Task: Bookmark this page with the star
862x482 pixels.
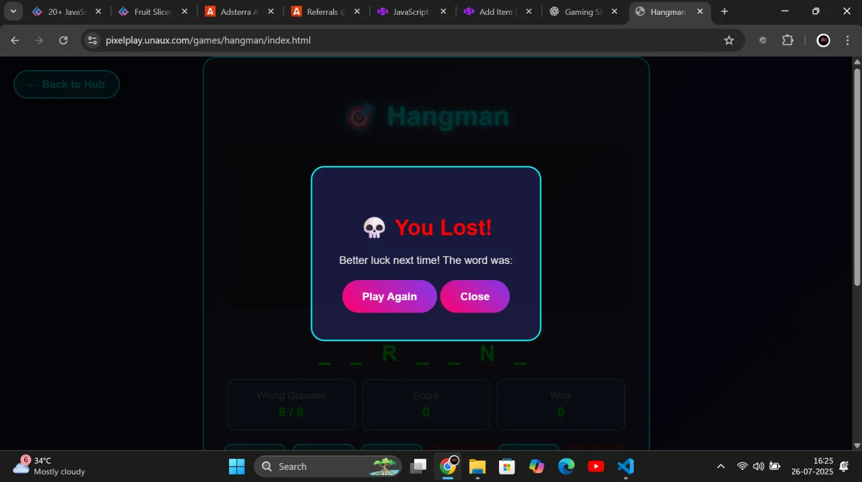Action: (x=729, y=40)
